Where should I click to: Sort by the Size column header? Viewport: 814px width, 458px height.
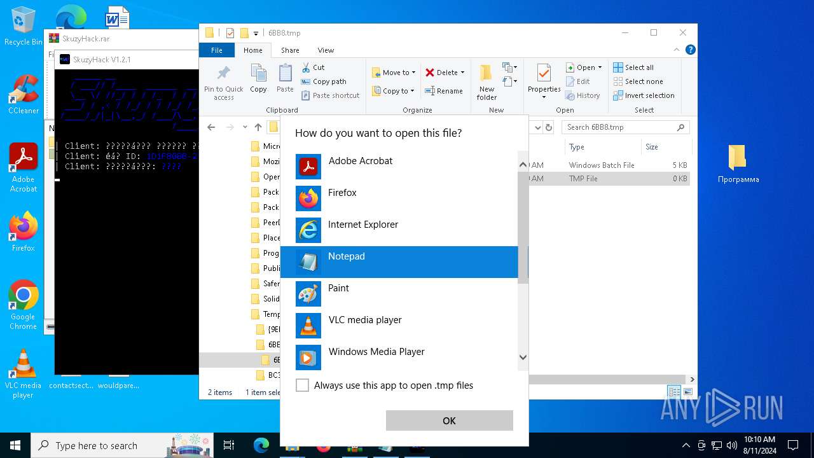666,147
